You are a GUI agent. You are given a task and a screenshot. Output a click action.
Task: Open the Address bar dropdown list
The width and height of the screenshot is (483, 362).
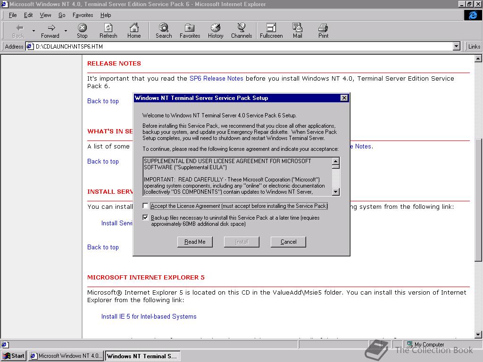[457, 47]
